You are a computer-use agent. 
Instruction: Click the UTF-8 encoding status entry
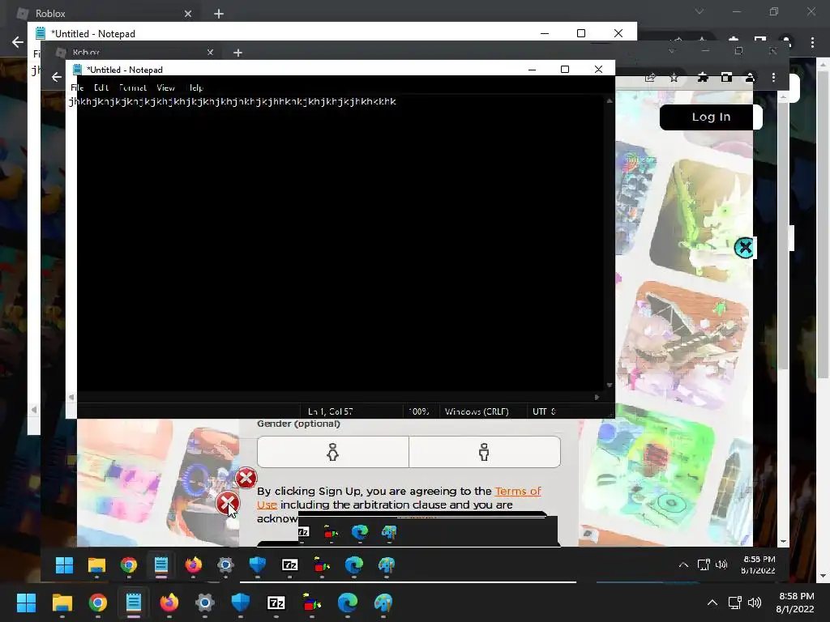[544, 411]
